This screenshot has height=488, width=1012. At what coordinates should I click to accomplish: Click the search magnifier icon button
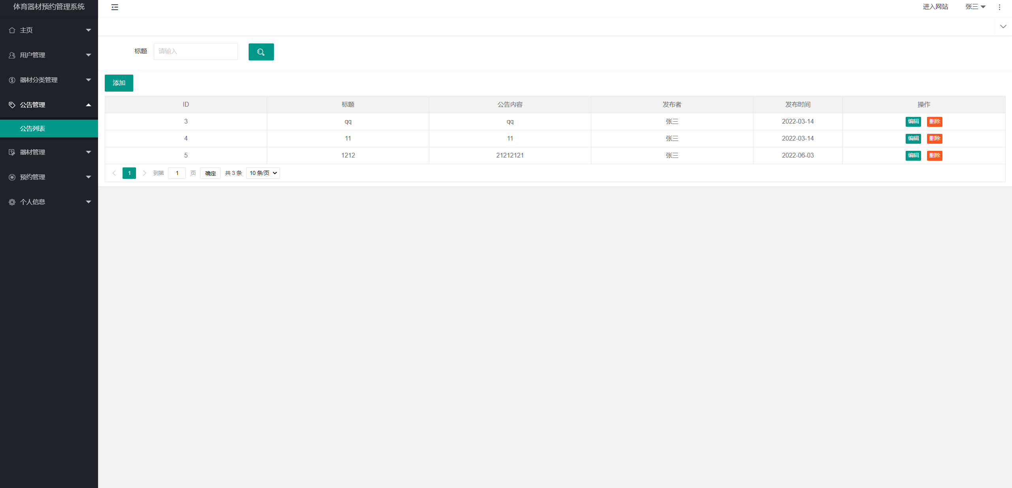pyautogui.click(x=261, y=52)
